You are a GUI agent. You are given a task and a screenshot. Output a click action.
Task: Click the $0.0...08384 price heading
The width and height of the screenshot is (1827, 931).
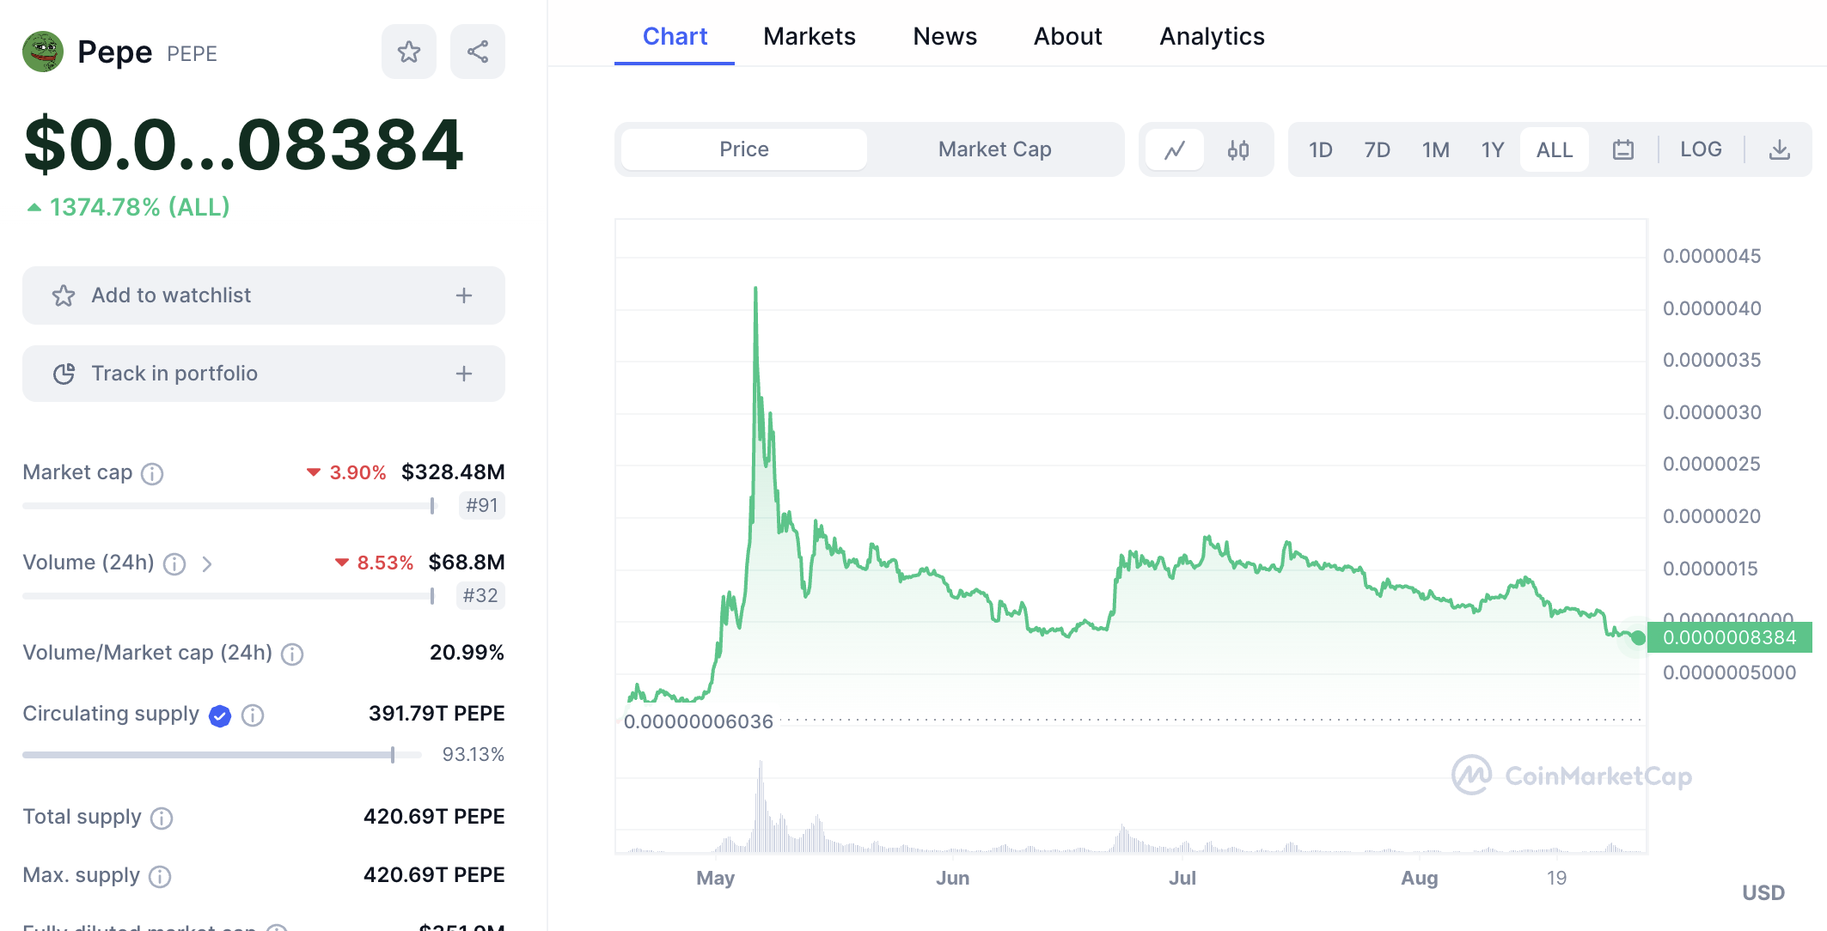tap(244, 144)
